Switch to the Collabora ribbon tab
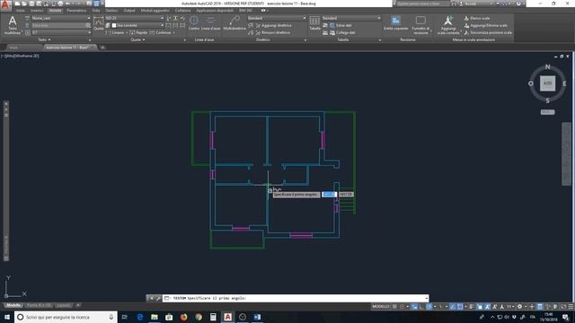This screenshot has height=323, width=575. click(182, 11)
